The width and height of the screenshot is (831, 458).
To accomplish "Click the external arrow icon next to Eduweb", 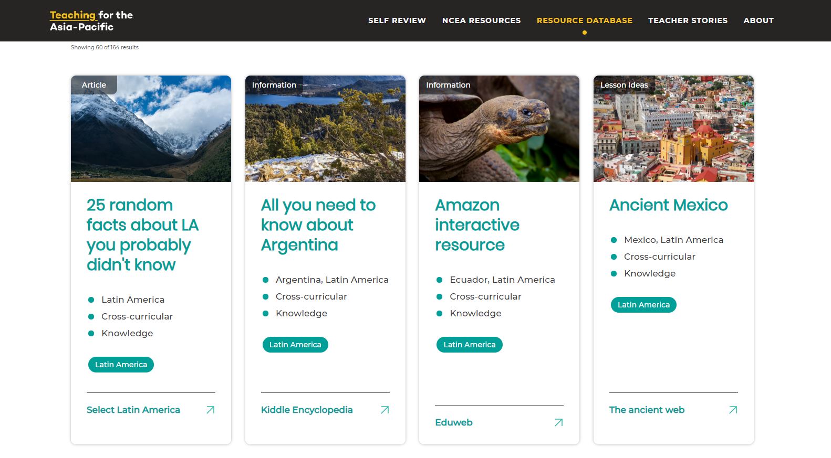I will click(558, 422).
